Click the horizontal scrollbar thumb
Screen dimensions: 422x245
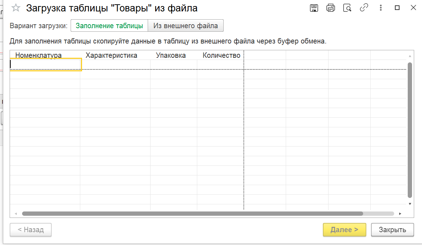point(193,214)
